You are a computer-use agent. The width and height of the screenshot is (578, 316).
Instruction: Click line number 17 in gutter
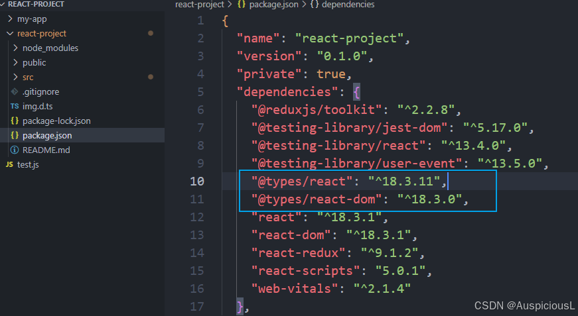pyautogui.click(x=197, y=307)
